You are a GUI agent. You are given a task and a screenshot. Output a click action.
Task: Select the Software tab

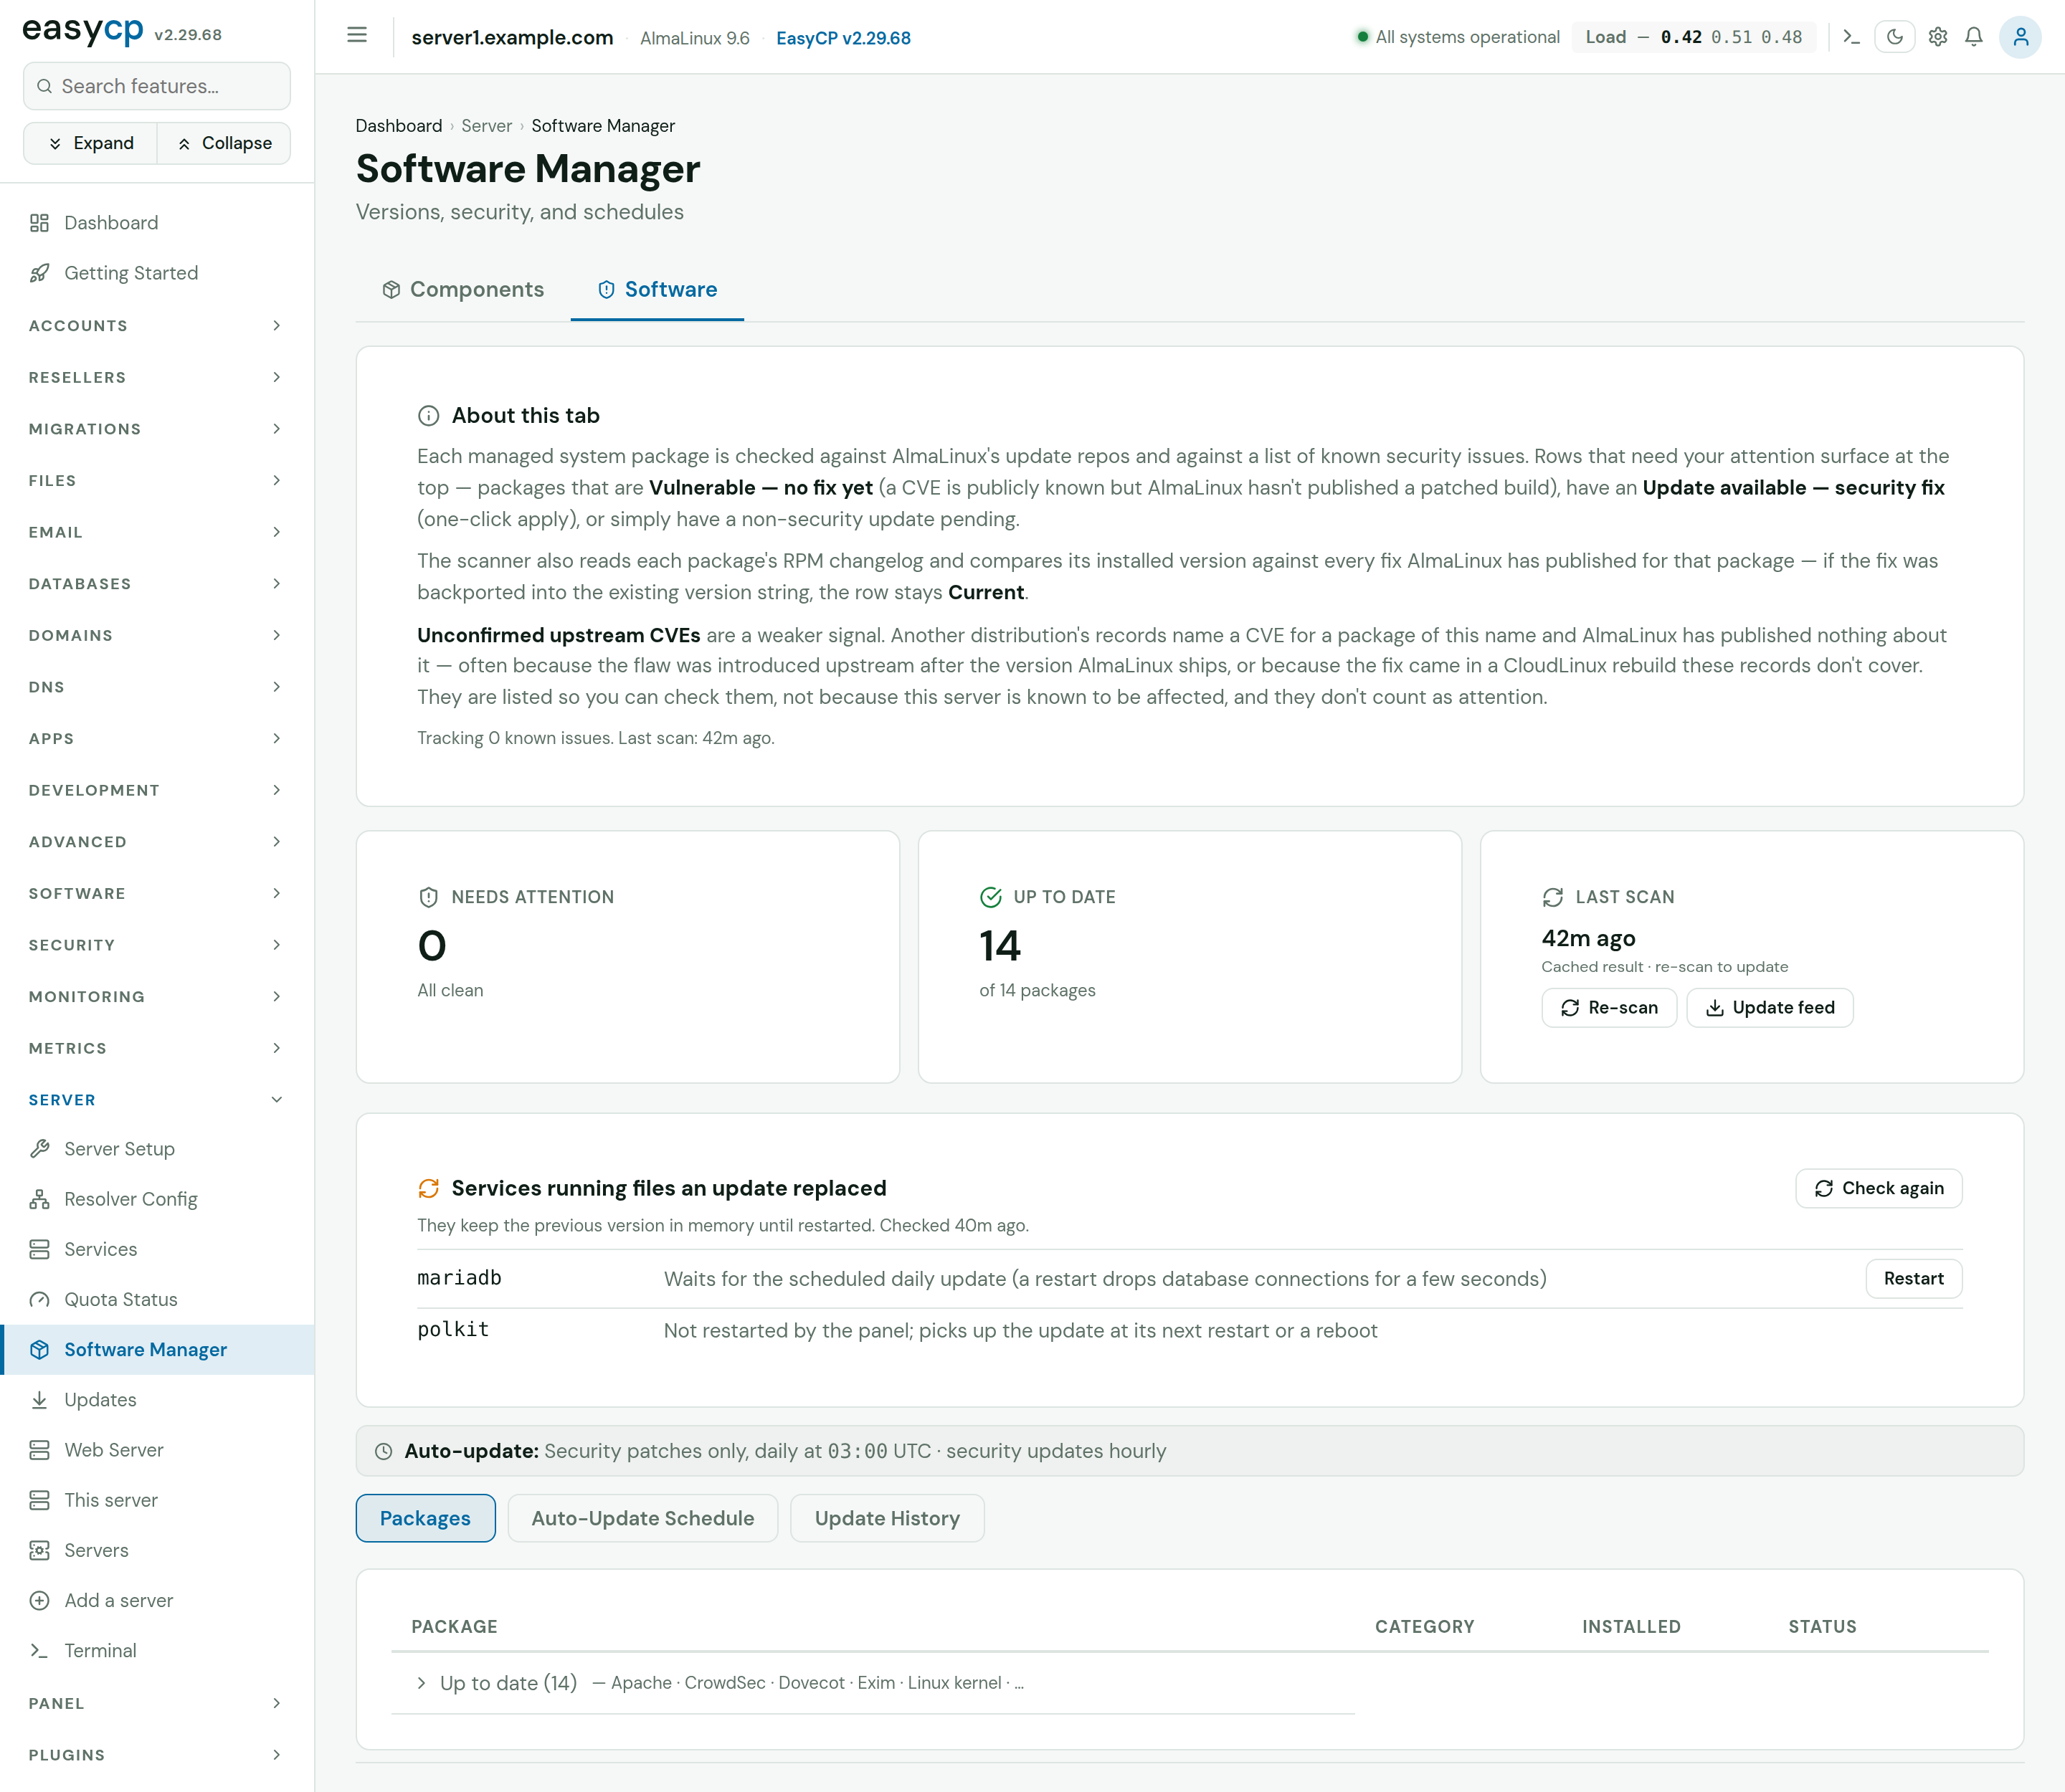(658, 290)
